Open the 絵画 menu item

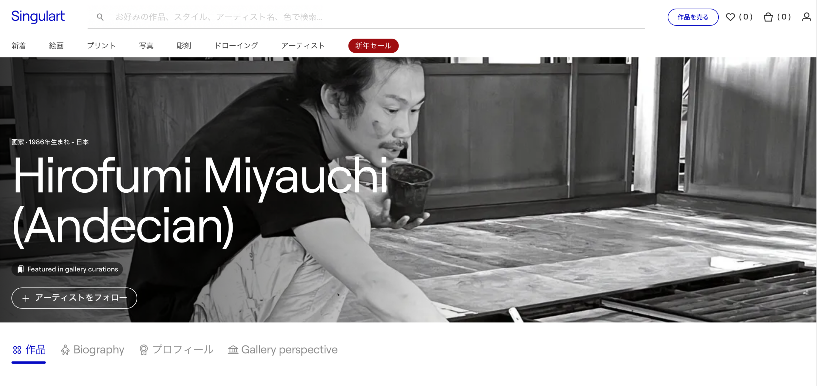pos(56,46)
